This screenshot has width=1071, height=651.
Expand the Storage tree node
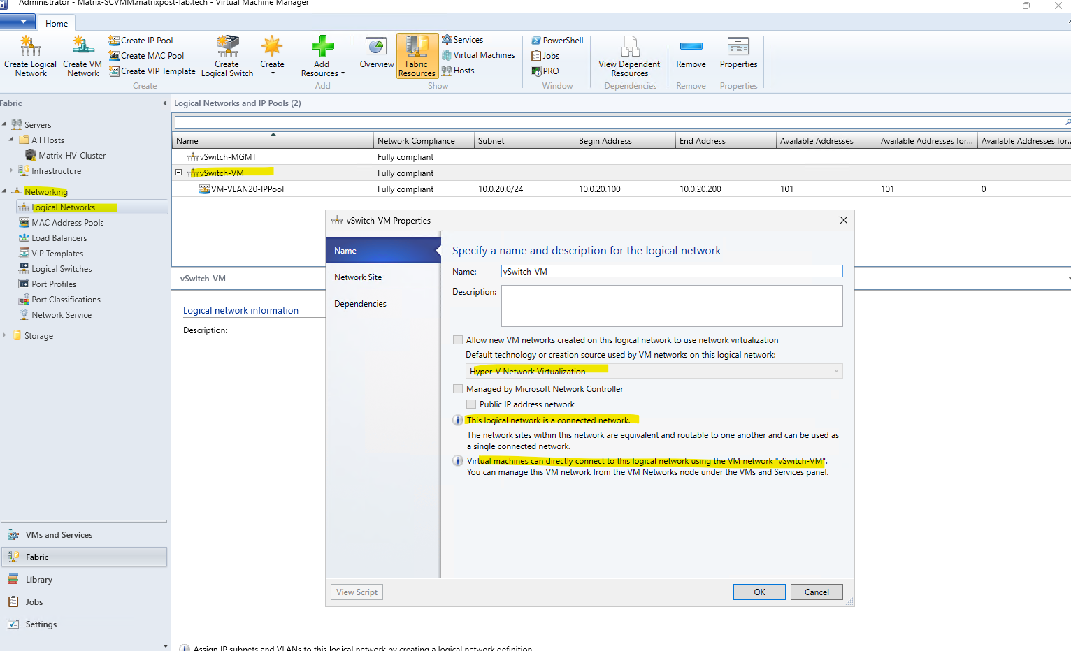pos(4,335)
